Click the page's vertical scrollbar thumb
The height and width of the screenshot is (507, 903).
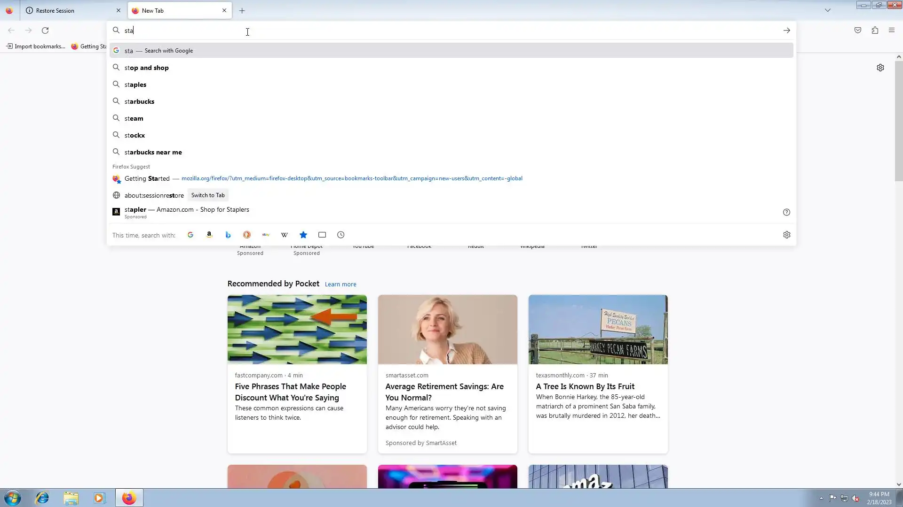(899, 121)
